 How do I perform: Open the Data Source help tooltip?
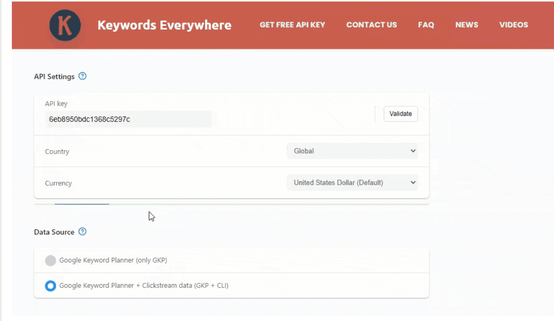pyautogui.click(x=82, y=232)
